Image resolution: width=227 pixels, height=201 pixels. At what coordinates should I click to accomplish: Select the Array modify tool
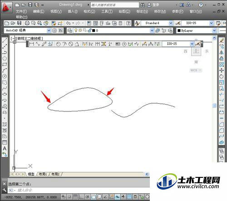222,64
